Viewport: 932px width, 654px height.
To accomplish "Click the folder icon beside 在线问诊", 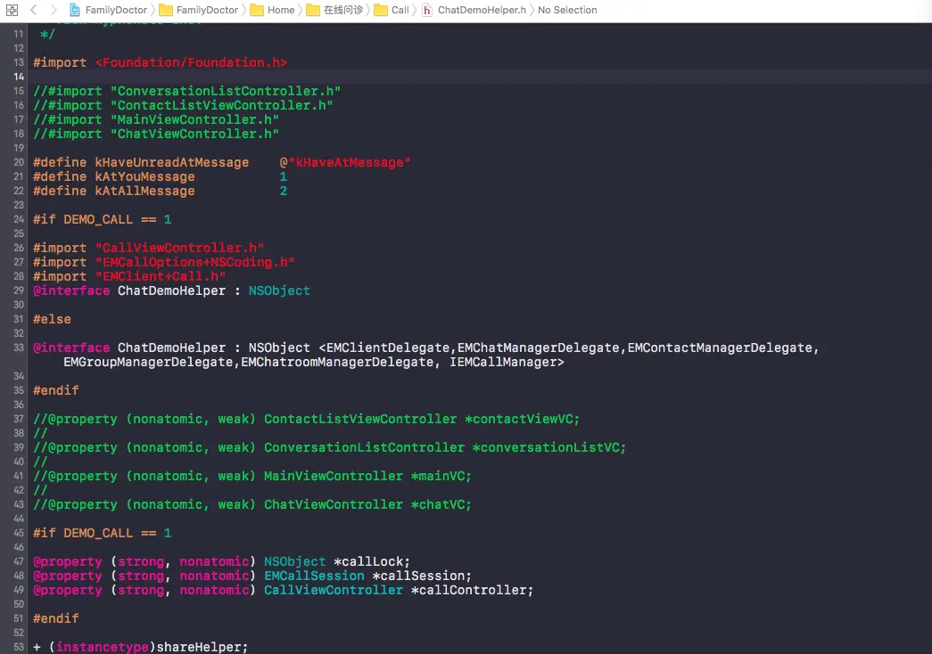I will [x=311, y=10].
